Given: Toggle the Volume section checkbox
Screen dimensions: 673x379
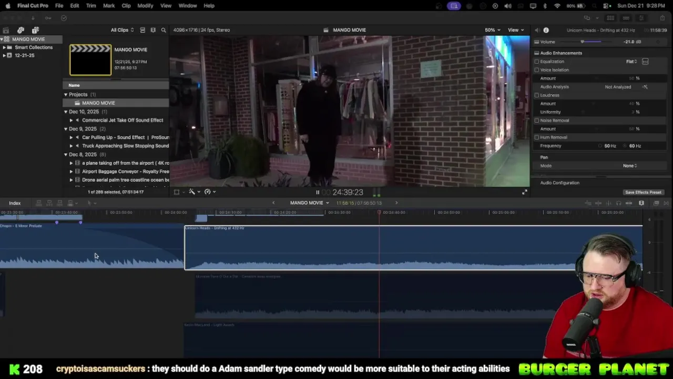Looking at the screenshot, I should click(x=537, y=42).
